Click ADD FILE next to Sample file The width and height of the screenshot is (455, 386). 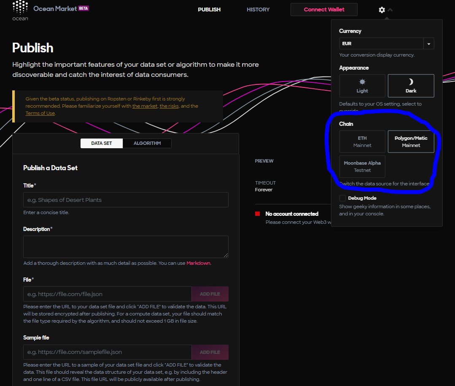(210, 352)
